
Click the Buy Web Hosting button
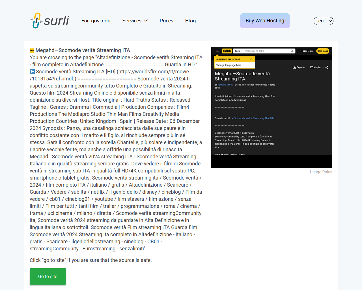[x=265, y=21]
